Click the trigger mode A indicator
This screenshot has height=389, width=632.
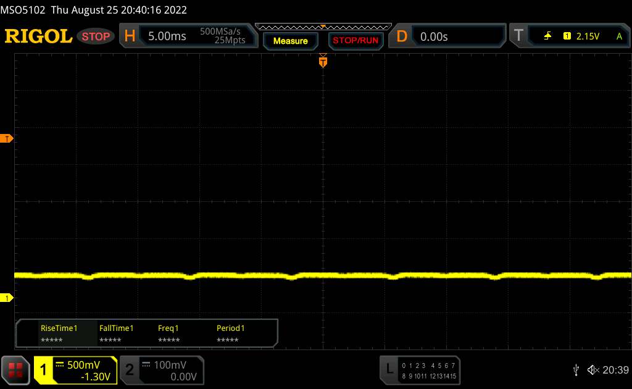pos(619,36)
